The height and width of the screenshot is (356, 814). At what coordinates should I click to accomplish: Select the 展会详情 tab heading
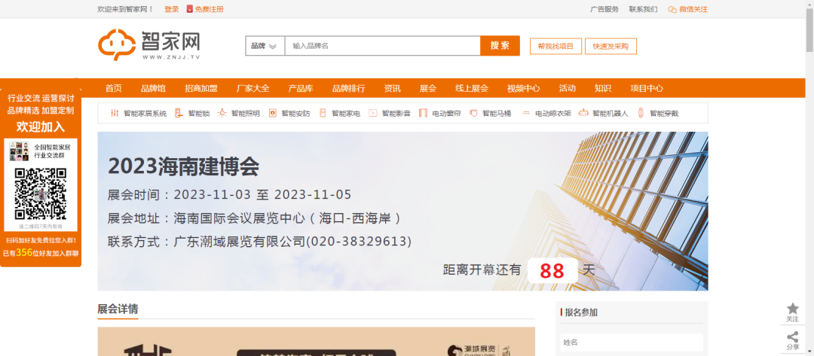[x=118, y=309]
